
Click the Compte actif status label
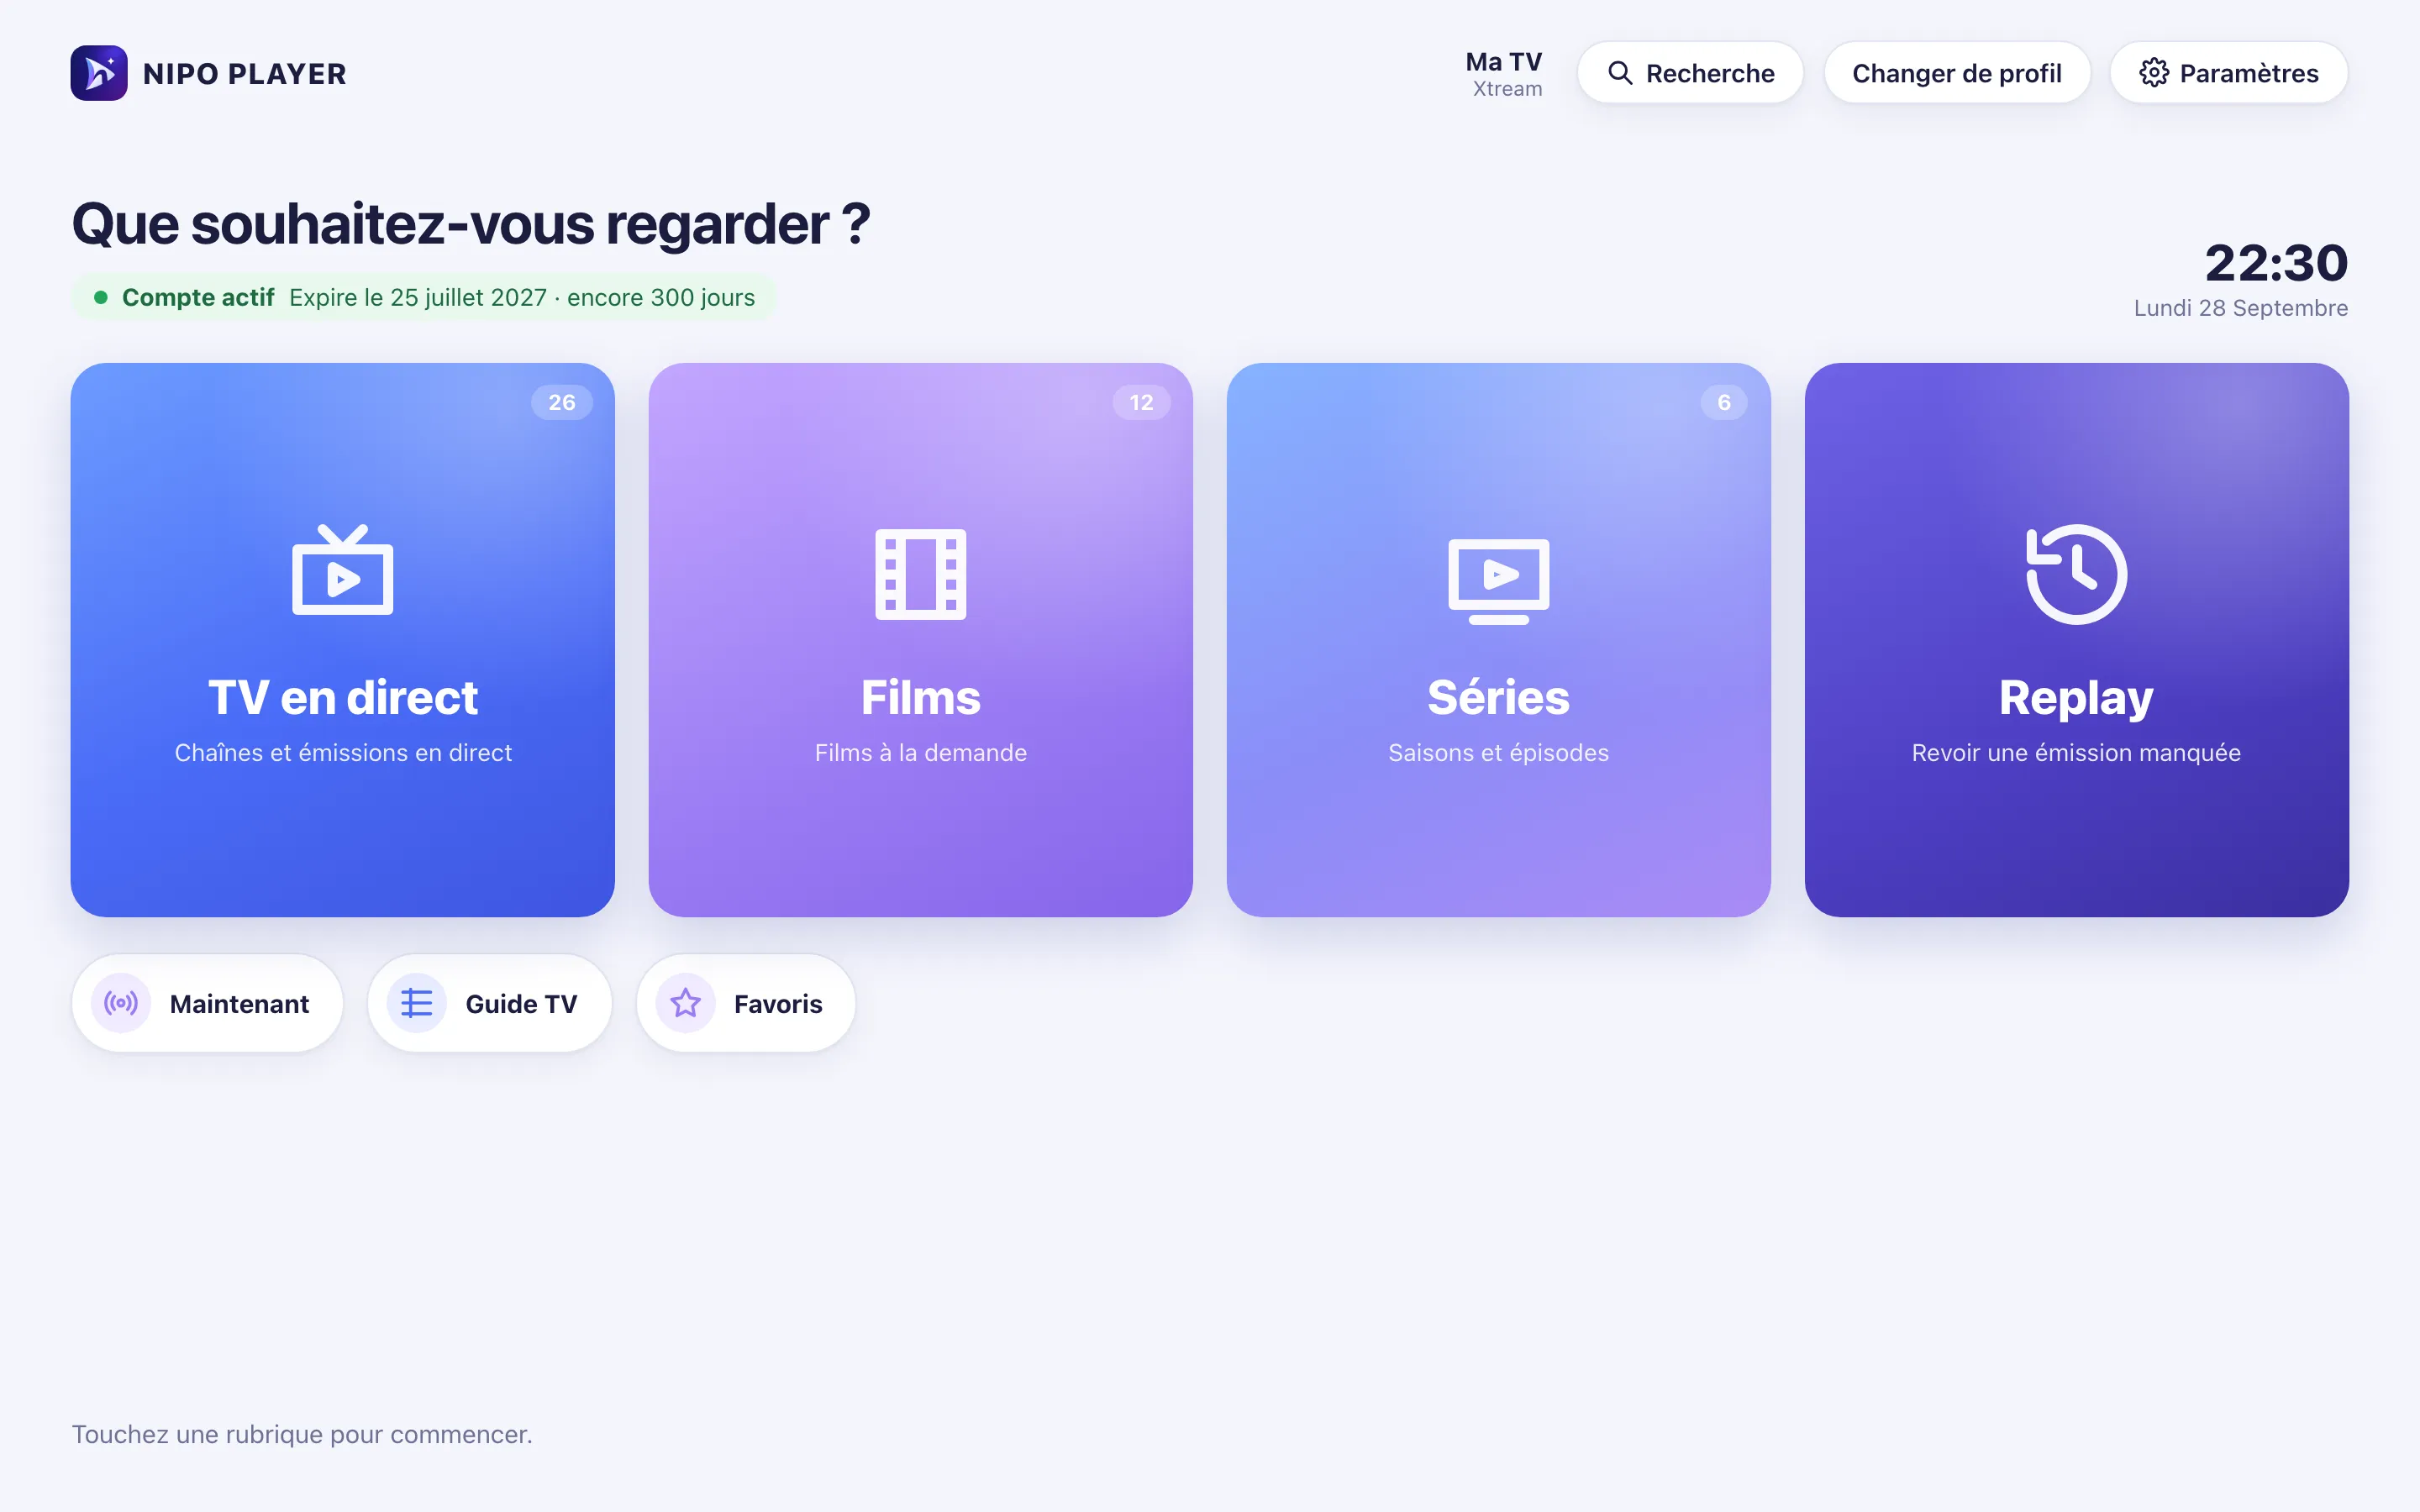pyautogui.click(x=198, y=298)
